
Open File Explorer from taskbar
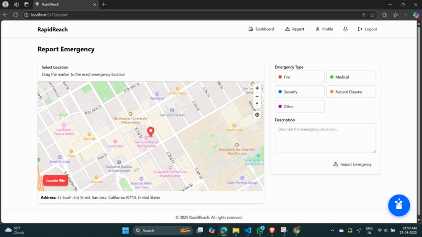pyautogui.click(x=236, y=231)
